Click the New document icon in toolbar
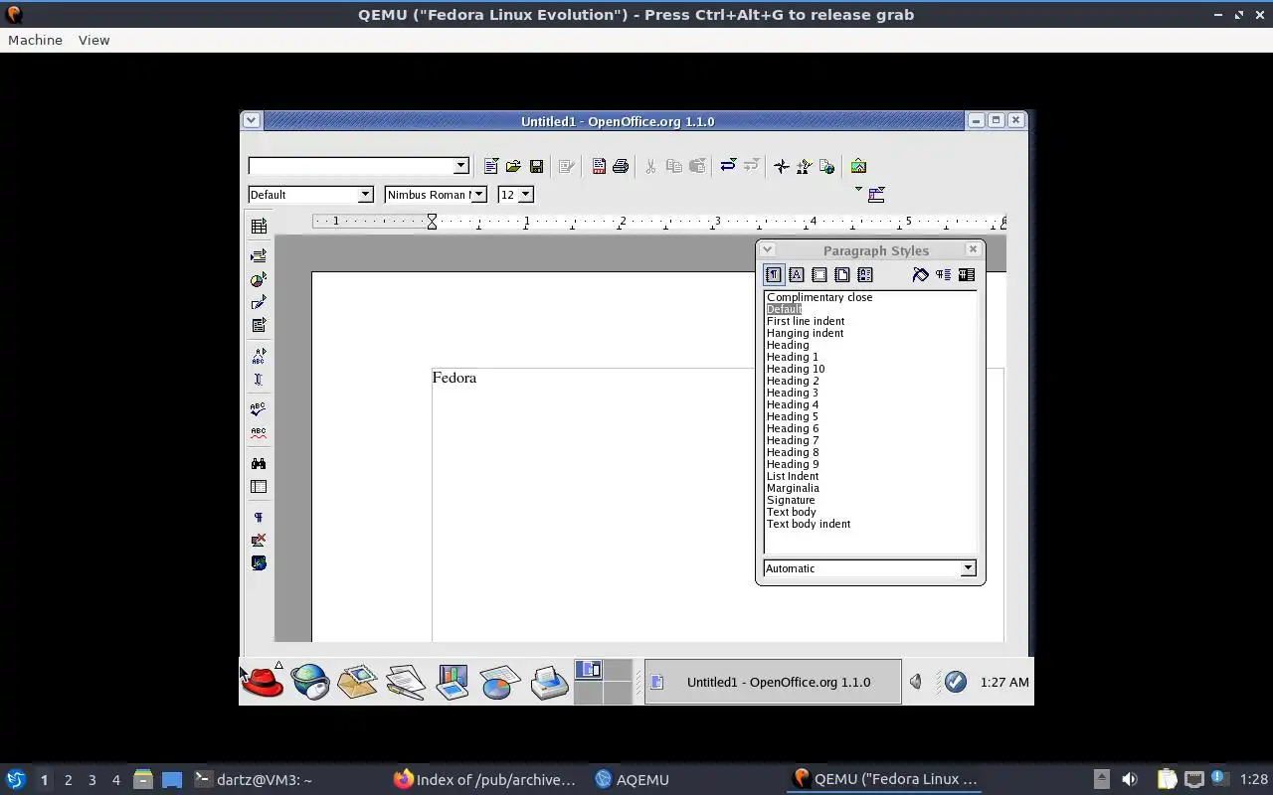1273x795 pixels. [x=490, y=166]
